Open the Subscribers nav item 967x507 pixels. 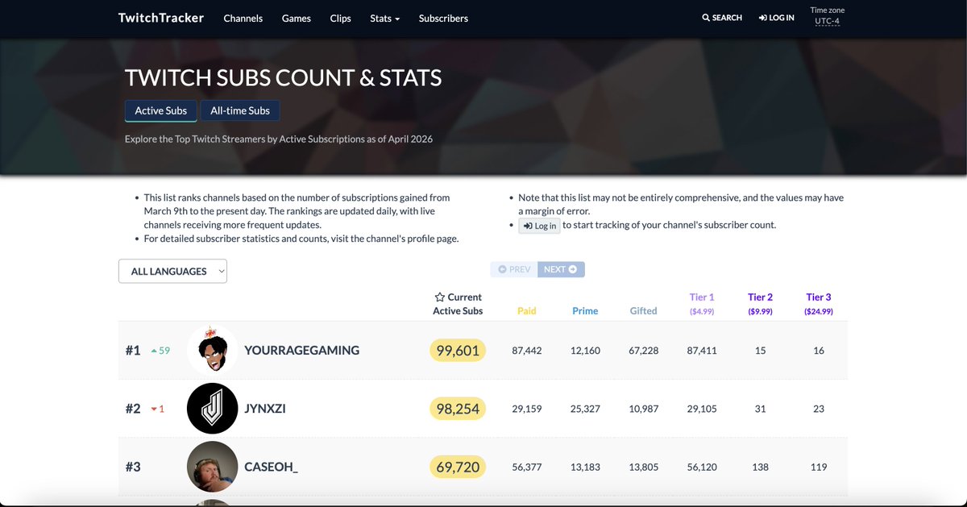(443, 18)
